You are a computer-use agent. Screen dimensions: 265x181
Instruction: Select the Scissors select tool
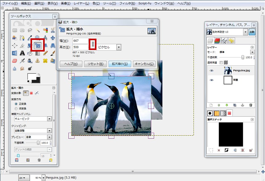(53, 31)
